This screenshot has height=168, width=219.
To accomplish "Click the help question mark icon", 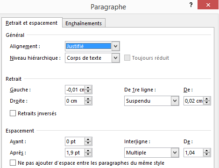I will point(191,5).
